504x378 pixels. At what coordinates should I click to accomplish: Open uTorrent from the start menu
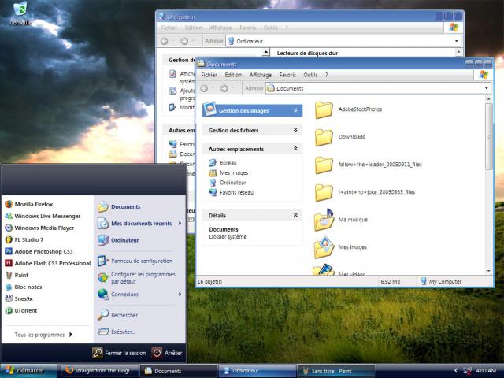click(x=21, y=311)
